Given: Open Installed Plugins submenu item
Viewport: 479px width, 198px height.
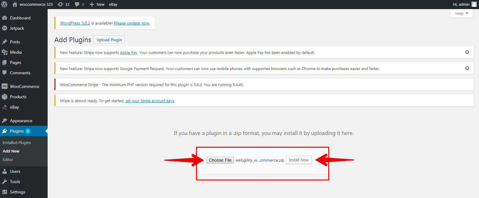Looking at the screenshot, I should 17,143.
